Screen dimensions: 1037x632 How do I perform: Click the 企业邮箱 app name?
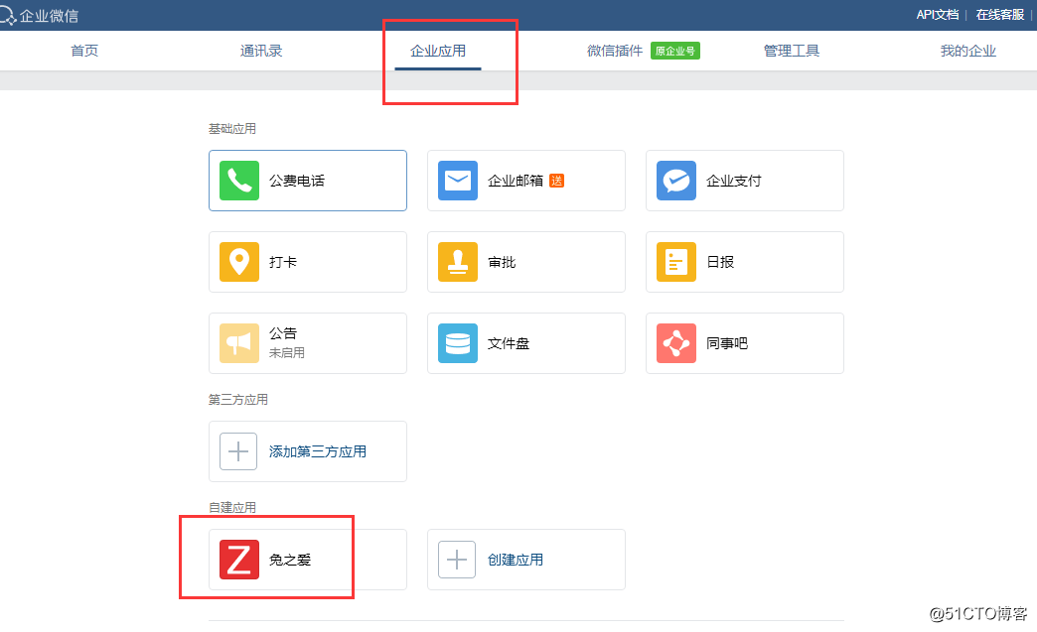pos(516,181)
